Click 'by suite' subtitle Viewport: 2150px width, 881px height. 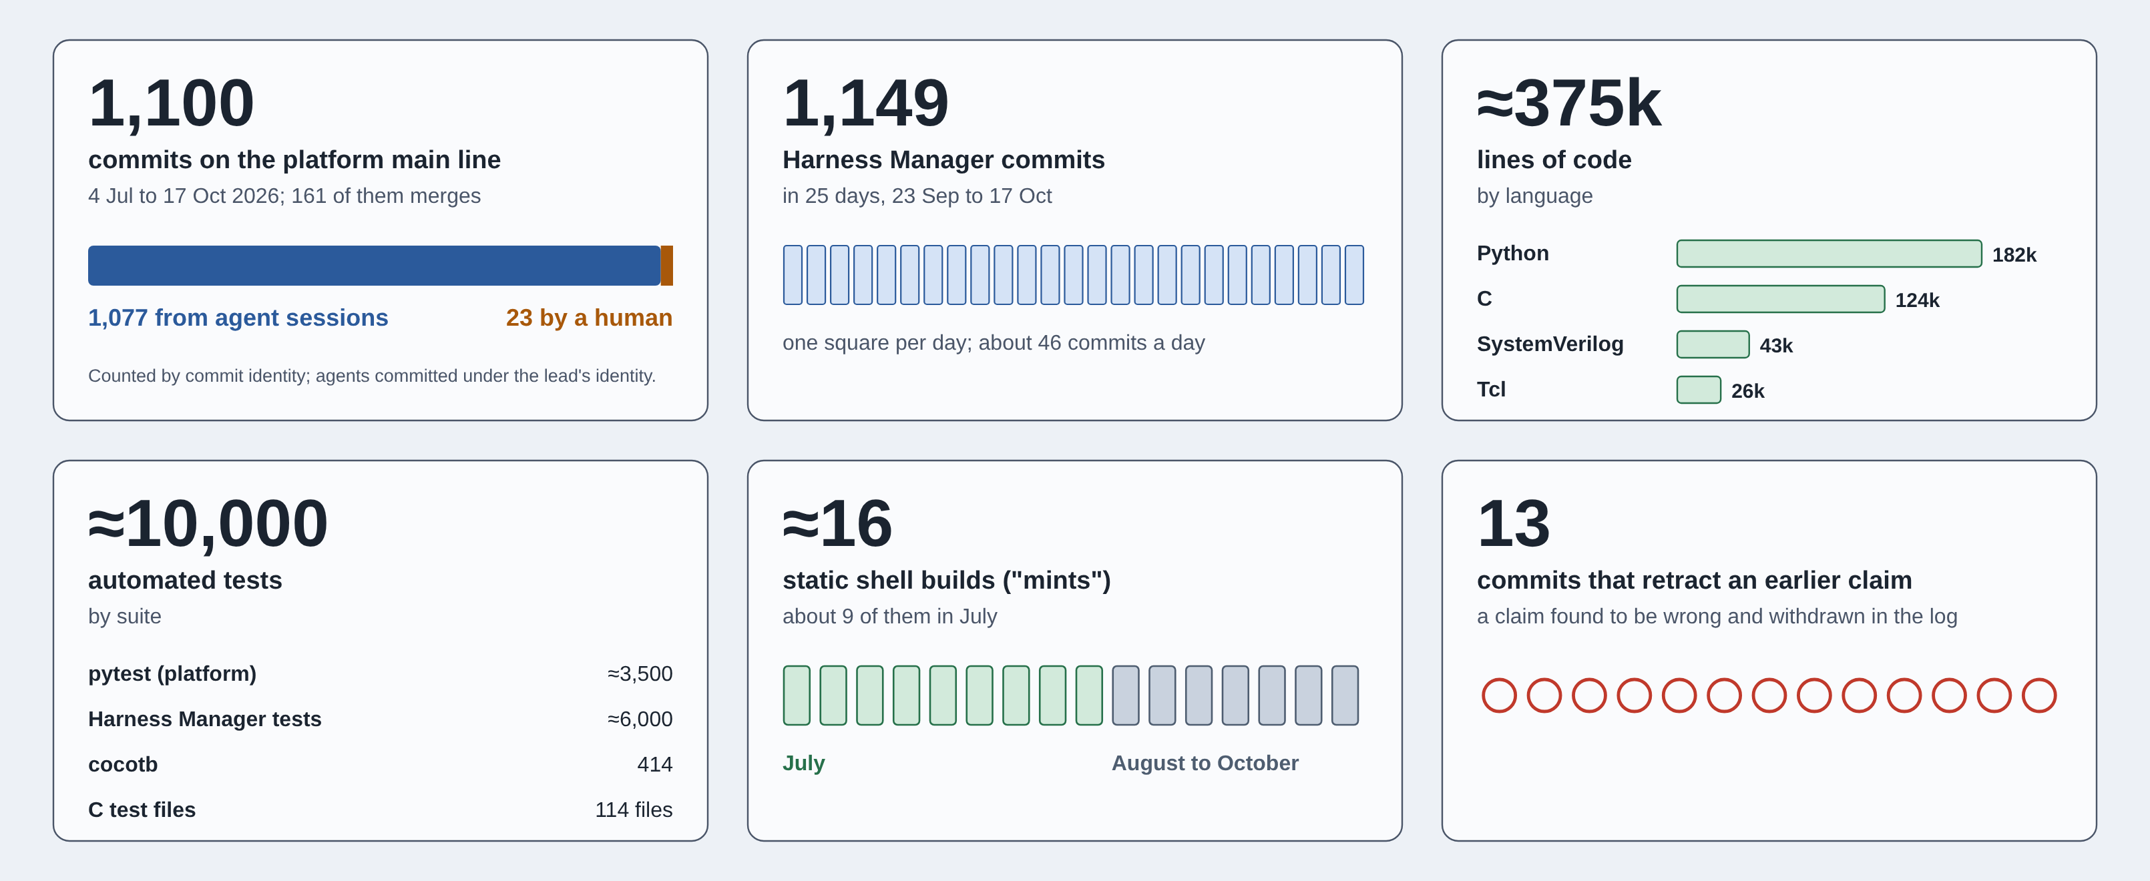click(x=126, y=617)
